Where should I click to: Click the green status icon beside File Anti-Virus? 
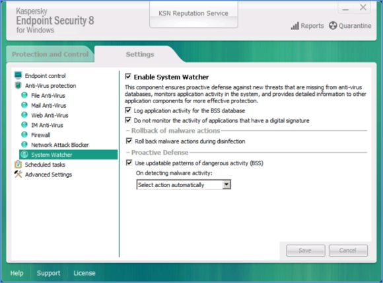24,95
